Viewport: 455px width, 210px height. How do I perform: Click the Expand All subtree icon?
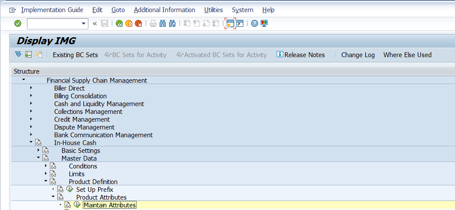[x=18, y=55]
